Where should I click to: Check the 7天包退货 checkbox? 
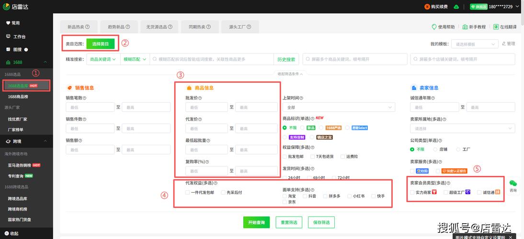pyautogui.click(x=312, y=156)
